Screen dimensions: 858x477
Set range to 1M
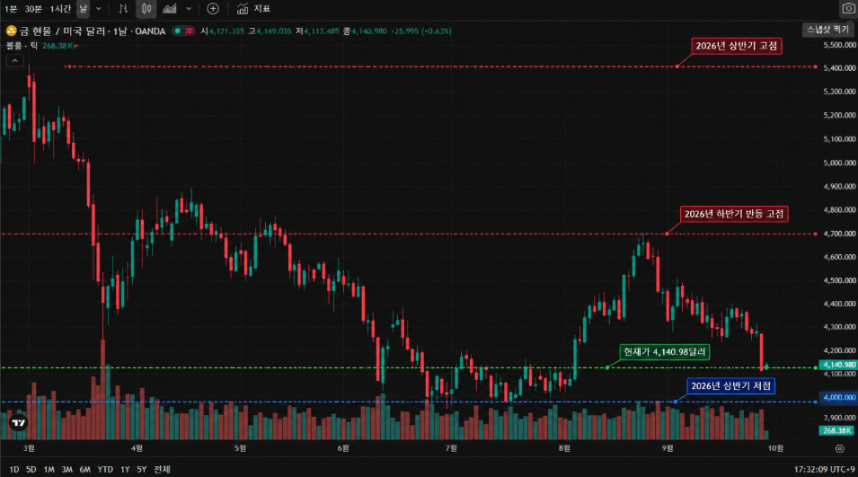[x=49, y=469]
